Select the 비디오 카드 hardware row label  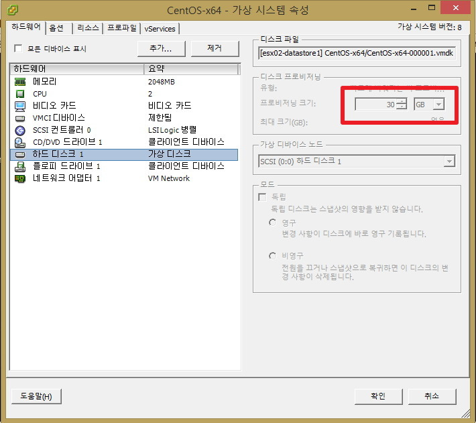[55, 106]
